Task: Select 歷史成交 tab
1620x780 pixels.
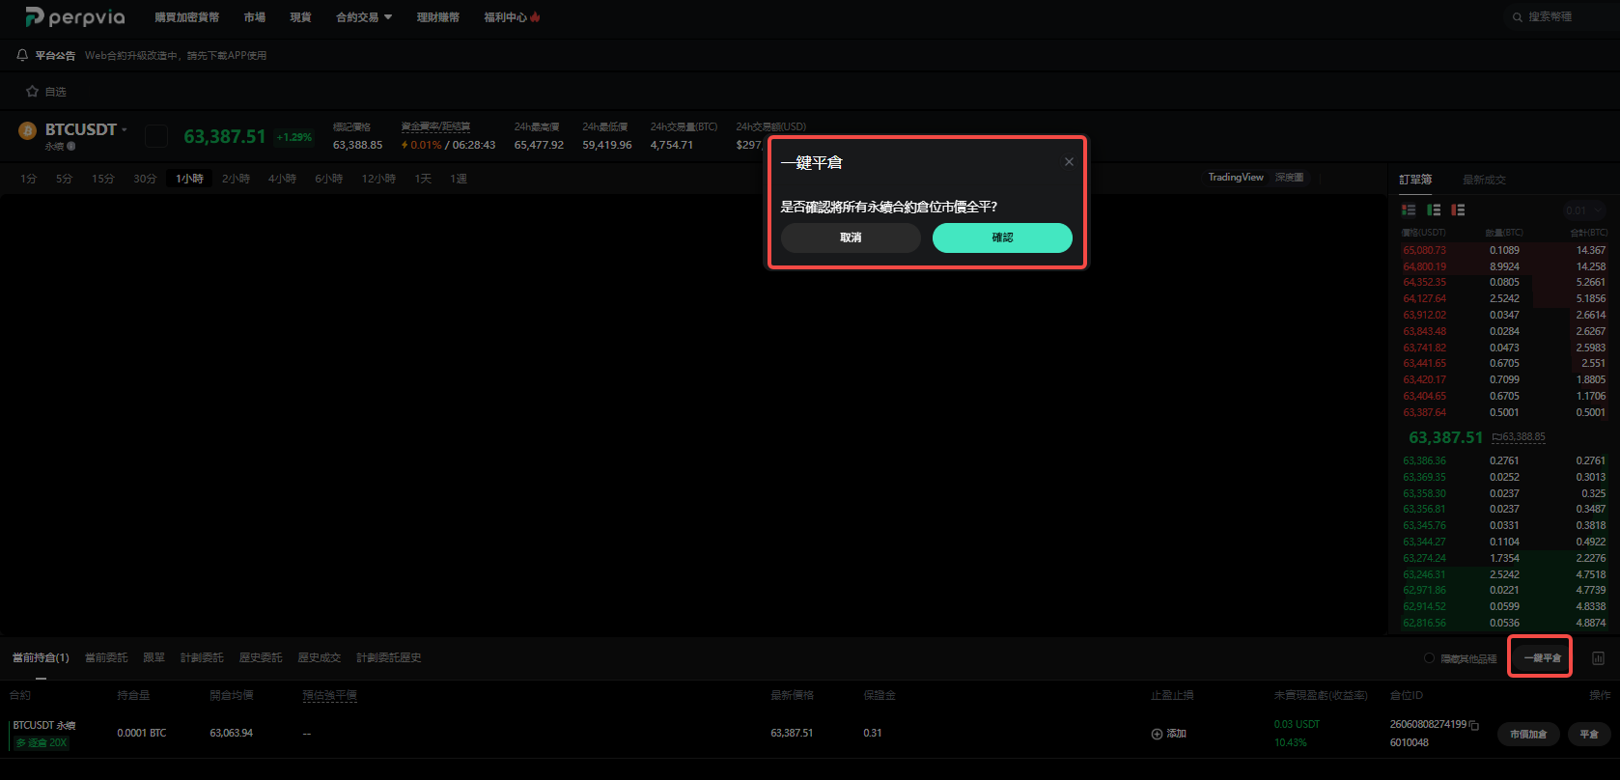Action: coord(319,657)
